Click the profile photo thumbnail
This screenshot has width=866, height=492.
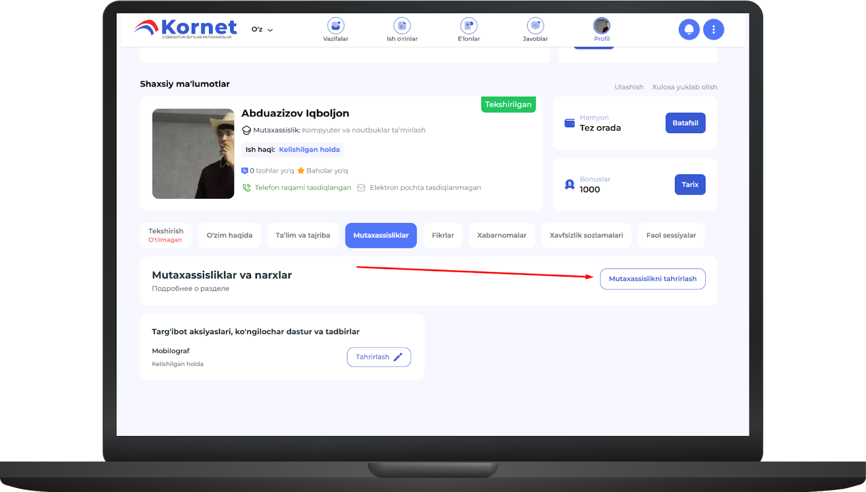(x=193, y=154)
